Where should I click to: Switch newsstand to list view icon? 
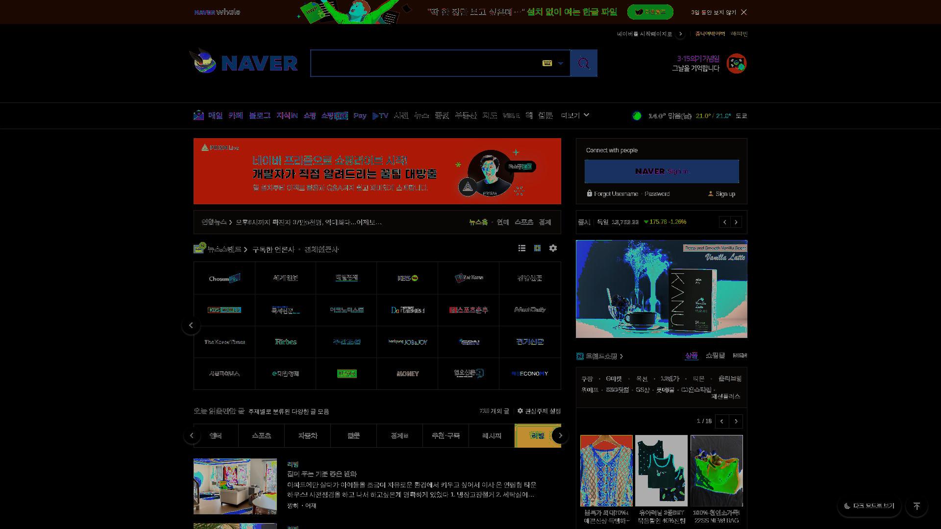click(522, 248)
